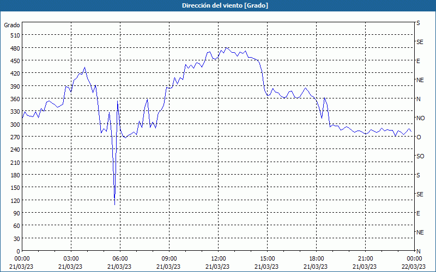Click the 'SE' compass label near 120 line
436x272 pixels.
tap(420, 194)
